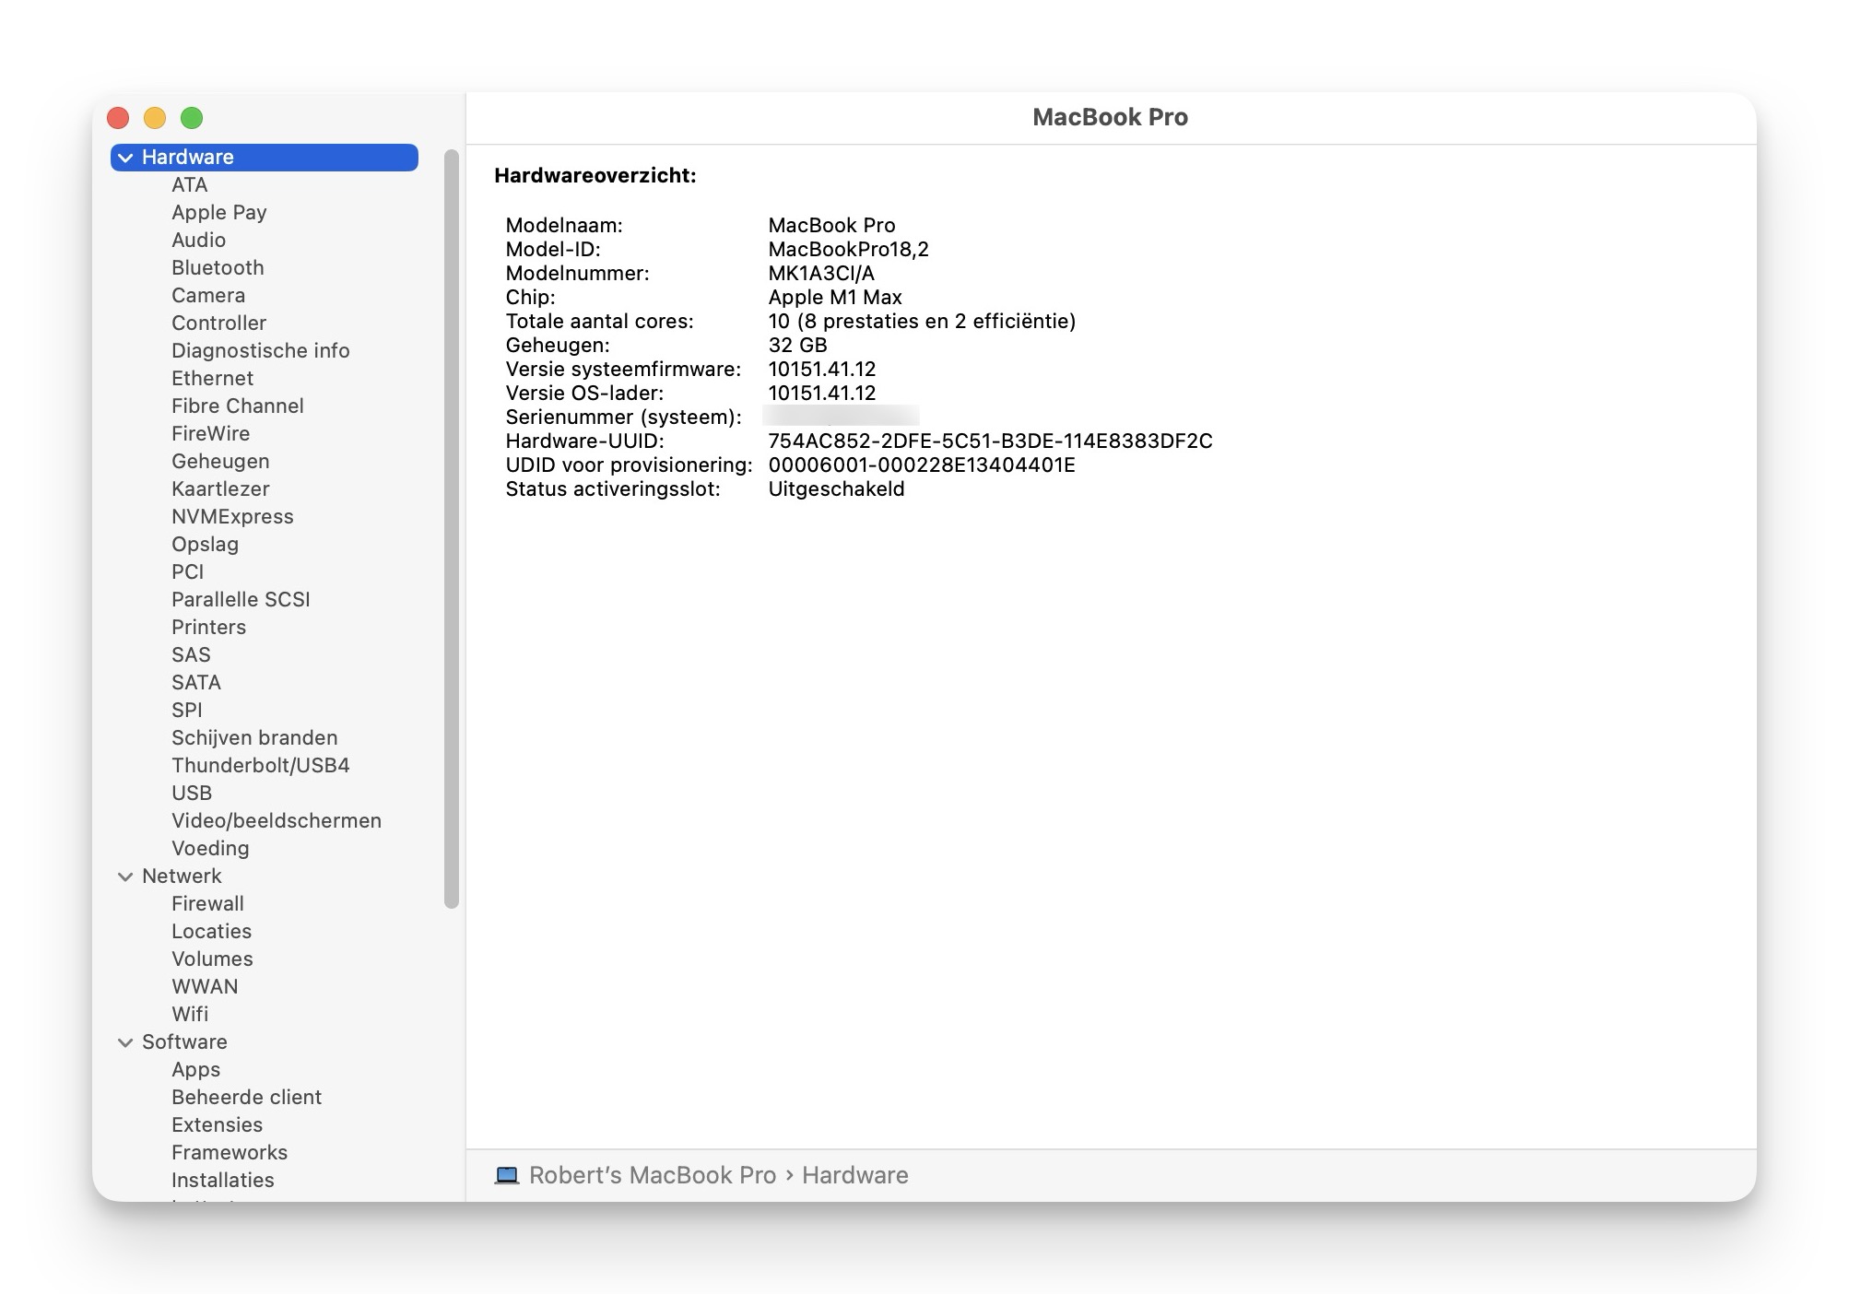Click the Modelnummer value MK1A3CI/A
The width and height of the screenshot is (1849, 1294).
coord(821,274)
